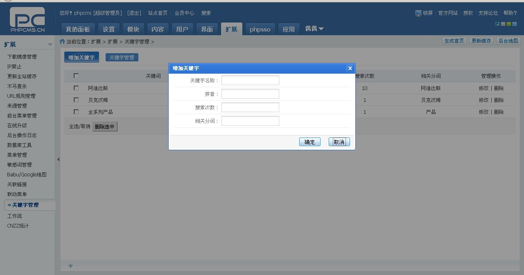The image size is (524, 275).
Task: Switch to the 内容 tab
Action: 158,29
